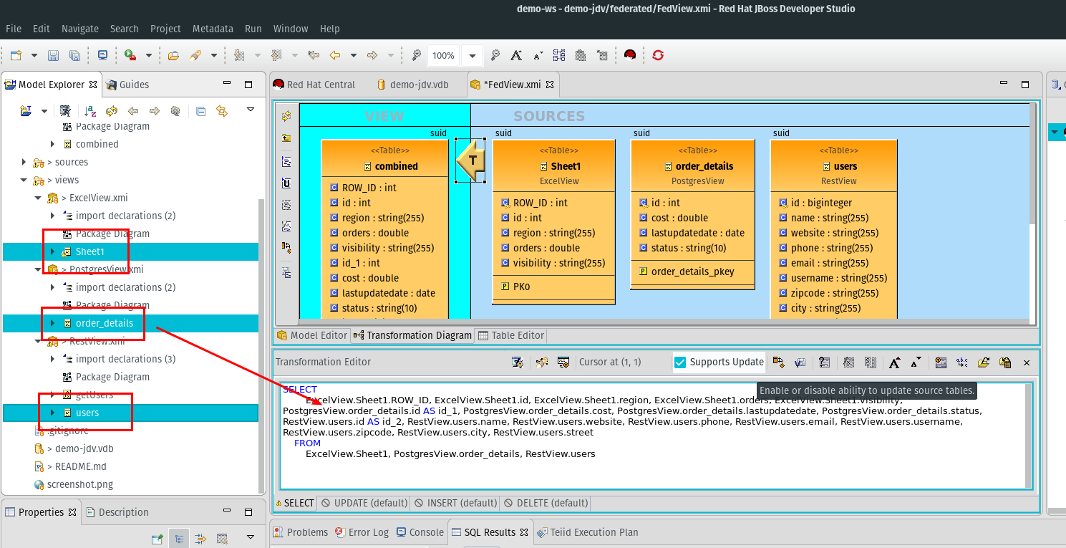Collapse the views folder in tree
Viewport: 1066px width, 548px height.
(24, 180)
